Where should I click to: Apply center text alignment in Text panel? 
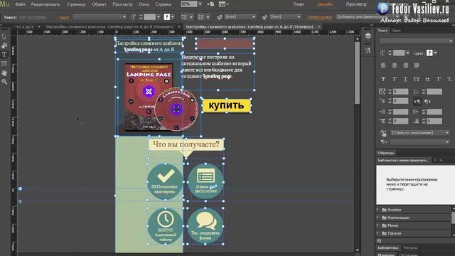395,65
